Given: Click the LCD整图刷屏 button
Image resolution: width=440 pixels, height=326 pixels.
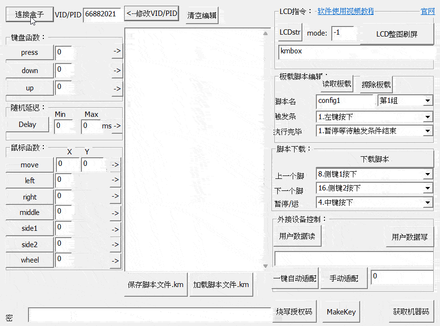Looking at the screenshot, I should pos(397,34).
